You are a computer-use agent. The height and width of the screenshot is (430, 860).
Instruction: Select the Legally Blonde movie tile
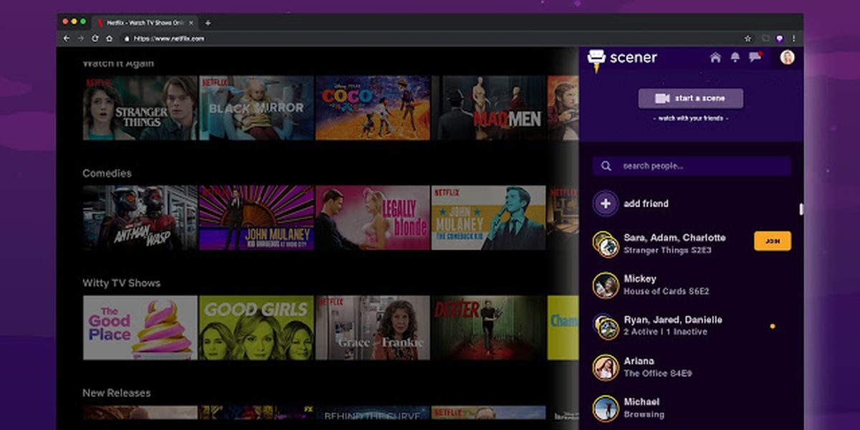(x=373, y=218)
